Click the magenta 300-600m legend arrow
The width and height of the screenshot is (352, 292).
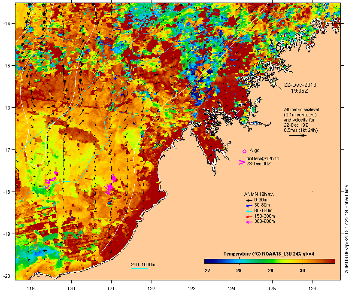[x=249, y=222]
